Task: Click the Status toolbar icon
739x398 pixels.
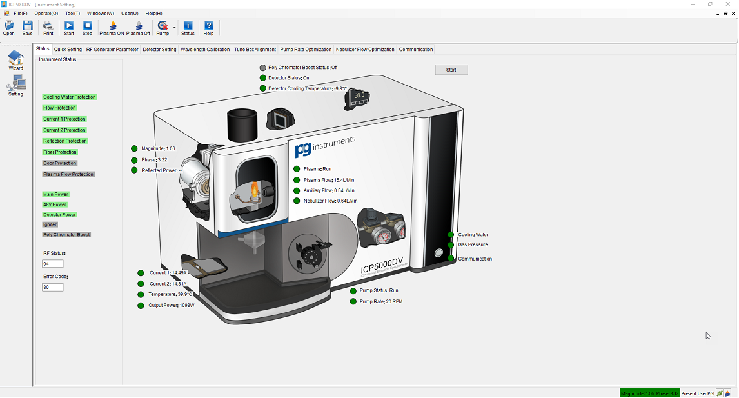Action: [x=188, y=28]
